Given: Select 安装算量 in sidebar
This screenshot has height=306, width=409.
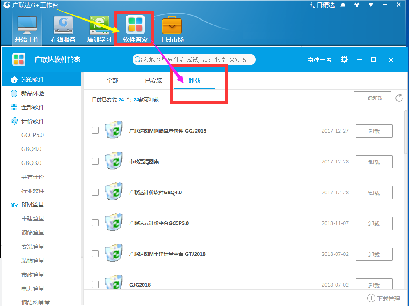Looking at the screenshot, I should pos(32,247).
